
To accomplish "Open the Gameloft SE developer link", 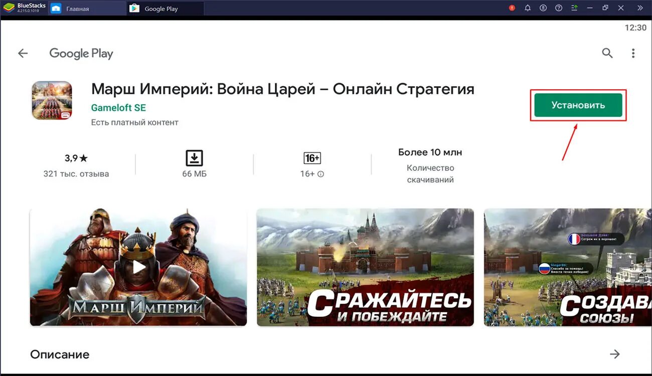I will click(x=118, y=107).
